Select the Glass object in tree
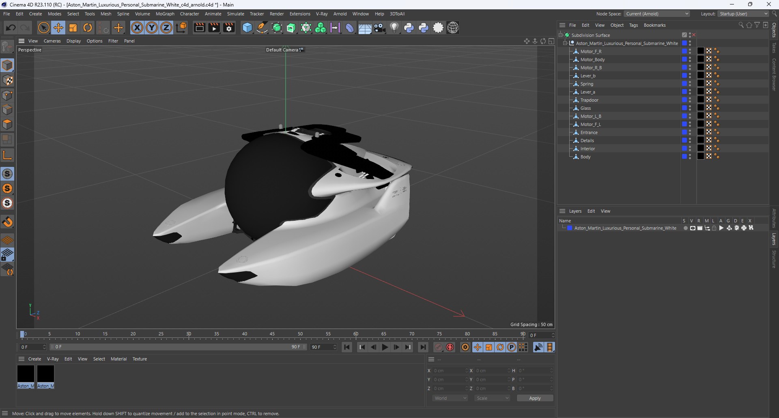 click(x=585, y=108)
